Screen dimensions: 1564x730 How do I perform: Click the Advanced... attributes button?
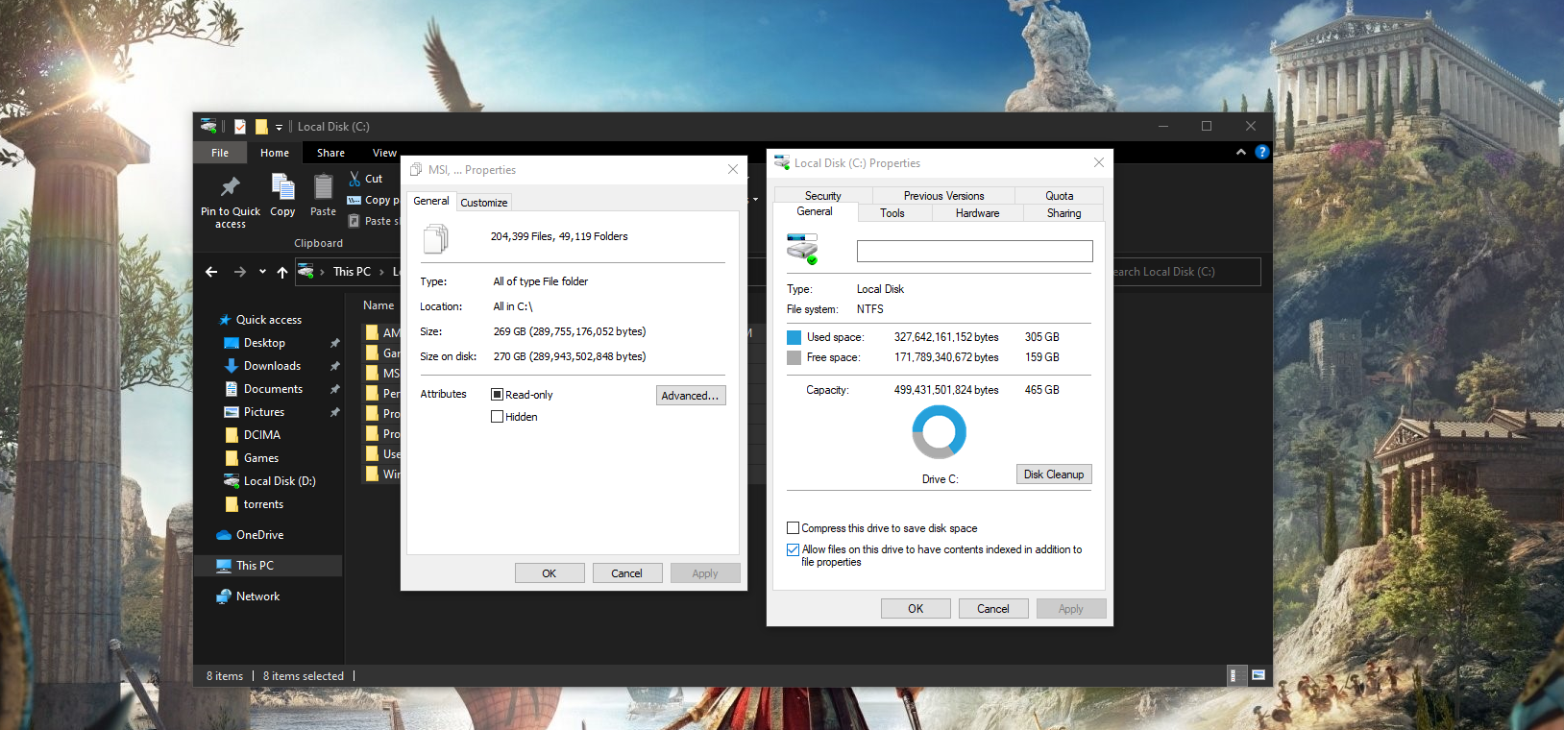point(691,396)
